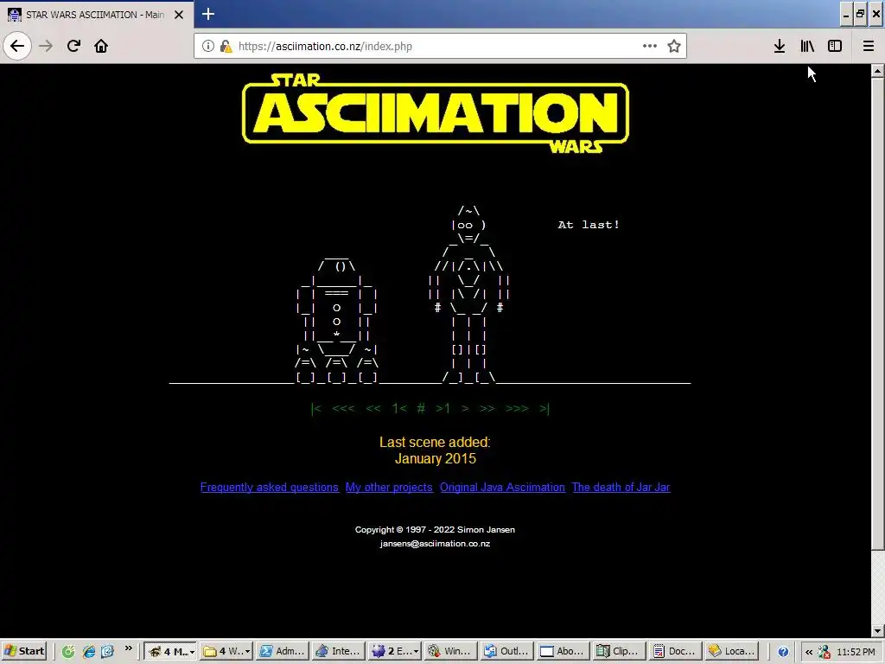The width and height of the screenshot is (885, 664).
Task: Click the vertical scrollbar thumb
Action: click(878, 313)
